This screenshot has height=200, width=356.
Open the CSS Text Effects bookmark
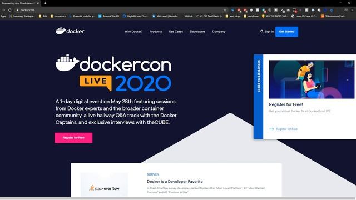click(x=209, y=16)
